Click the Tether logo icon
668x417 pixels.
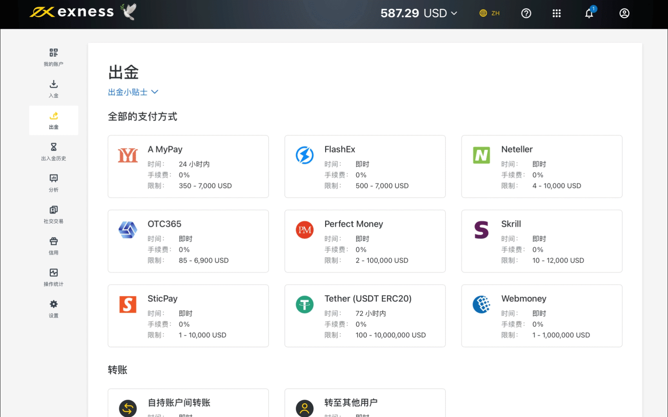(305, 305)
